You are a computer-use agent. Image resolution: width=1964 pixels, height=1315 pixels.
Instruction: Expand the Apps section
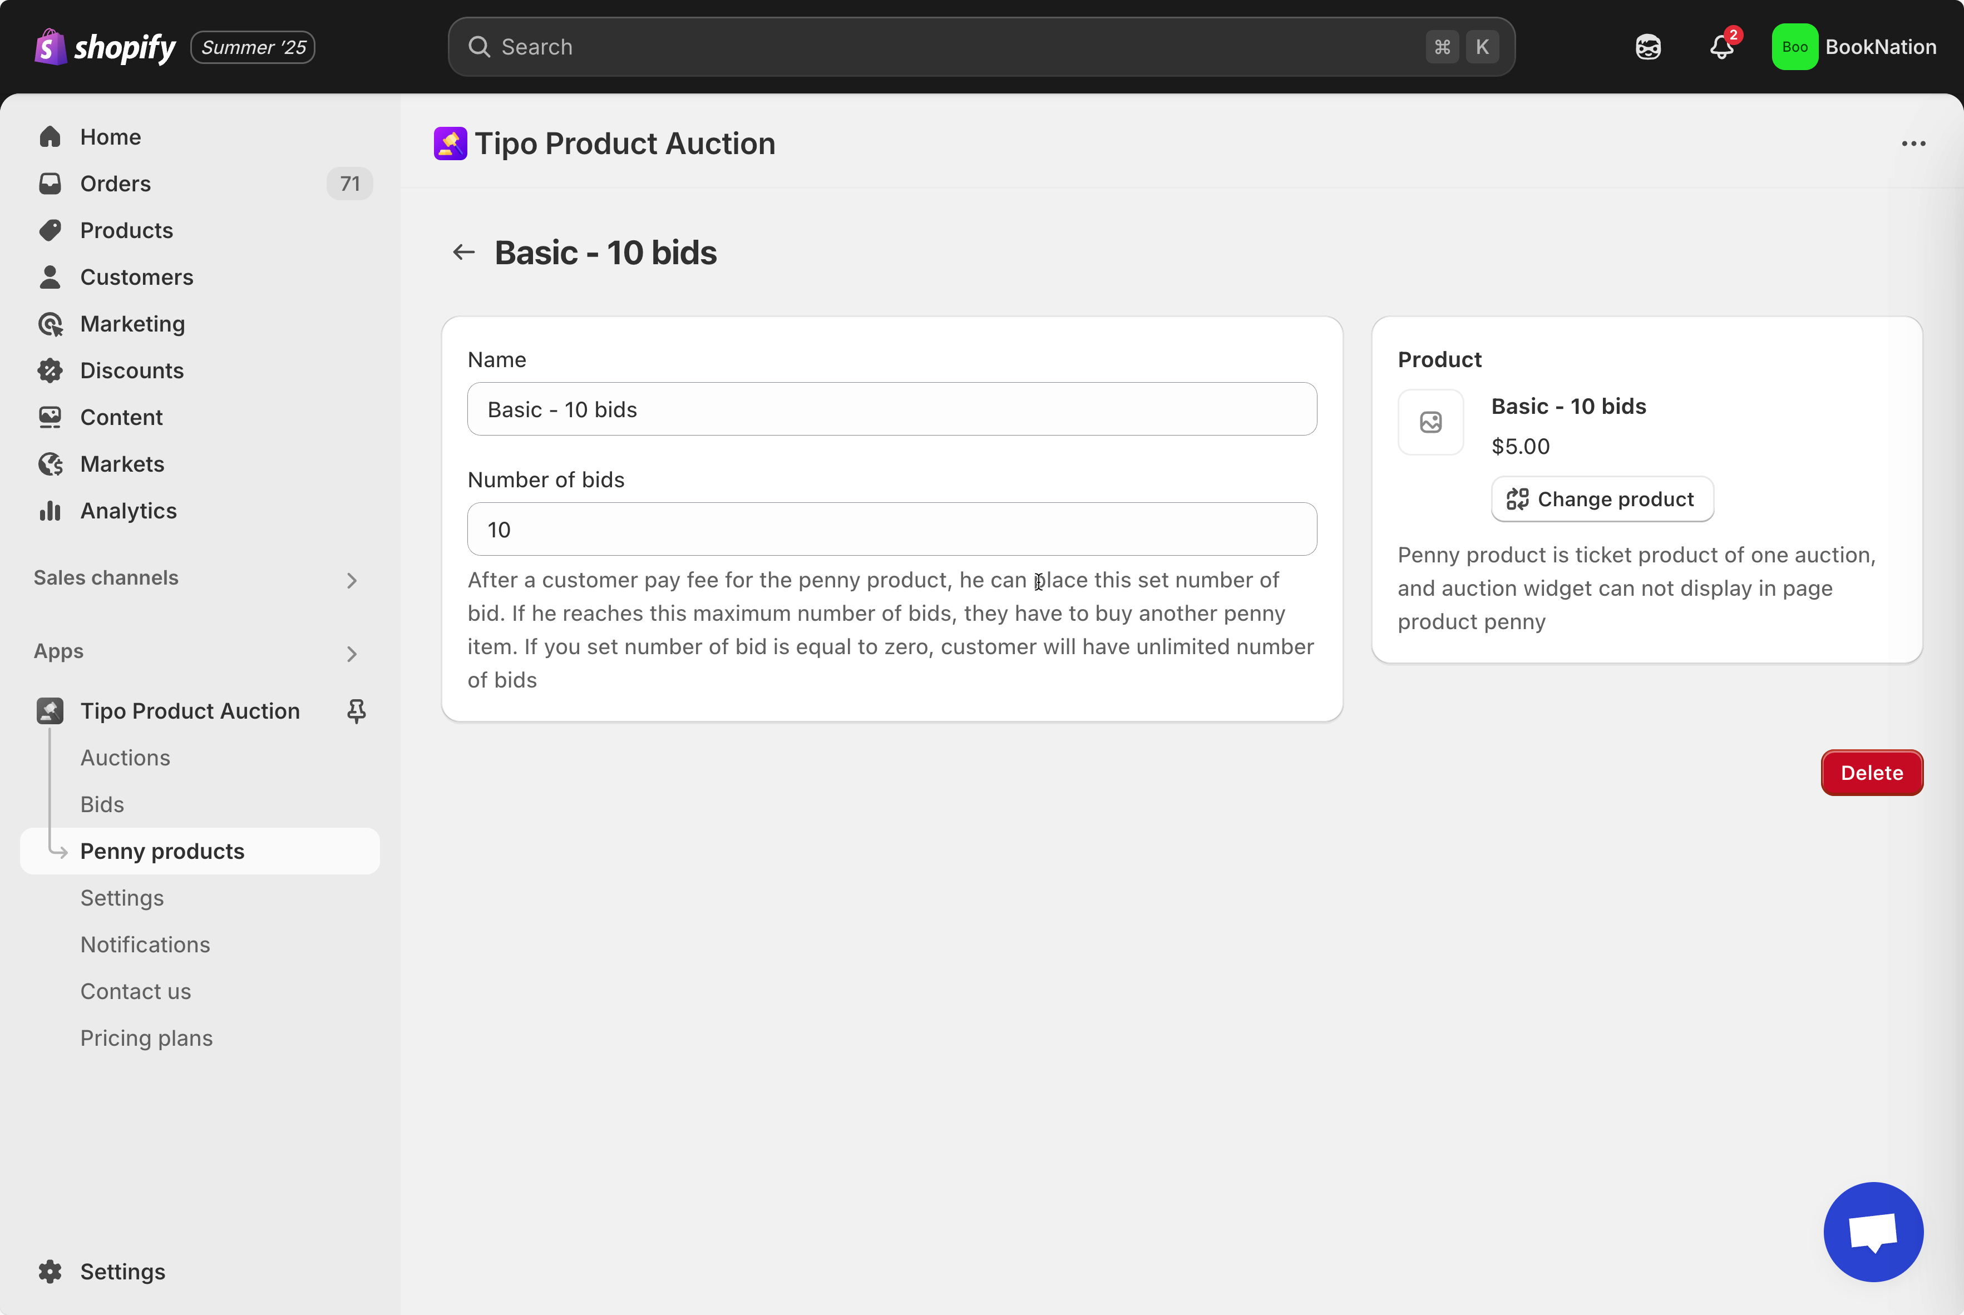352,653
